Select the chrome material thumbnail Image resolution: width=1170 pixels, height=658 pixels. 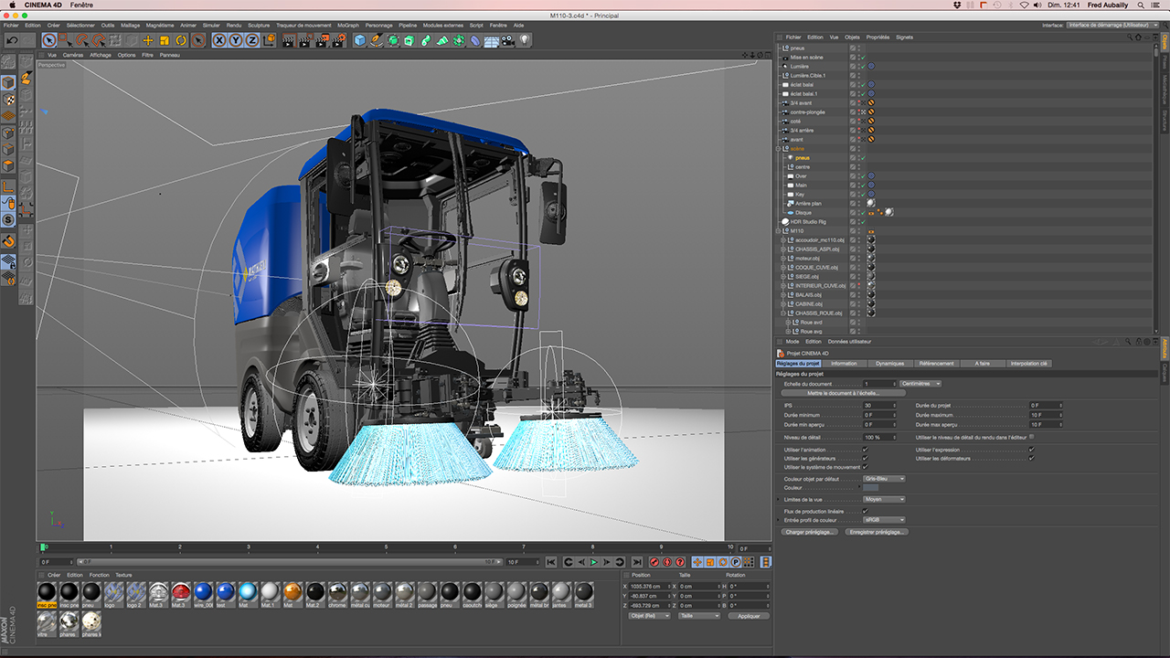pos(337,593)
